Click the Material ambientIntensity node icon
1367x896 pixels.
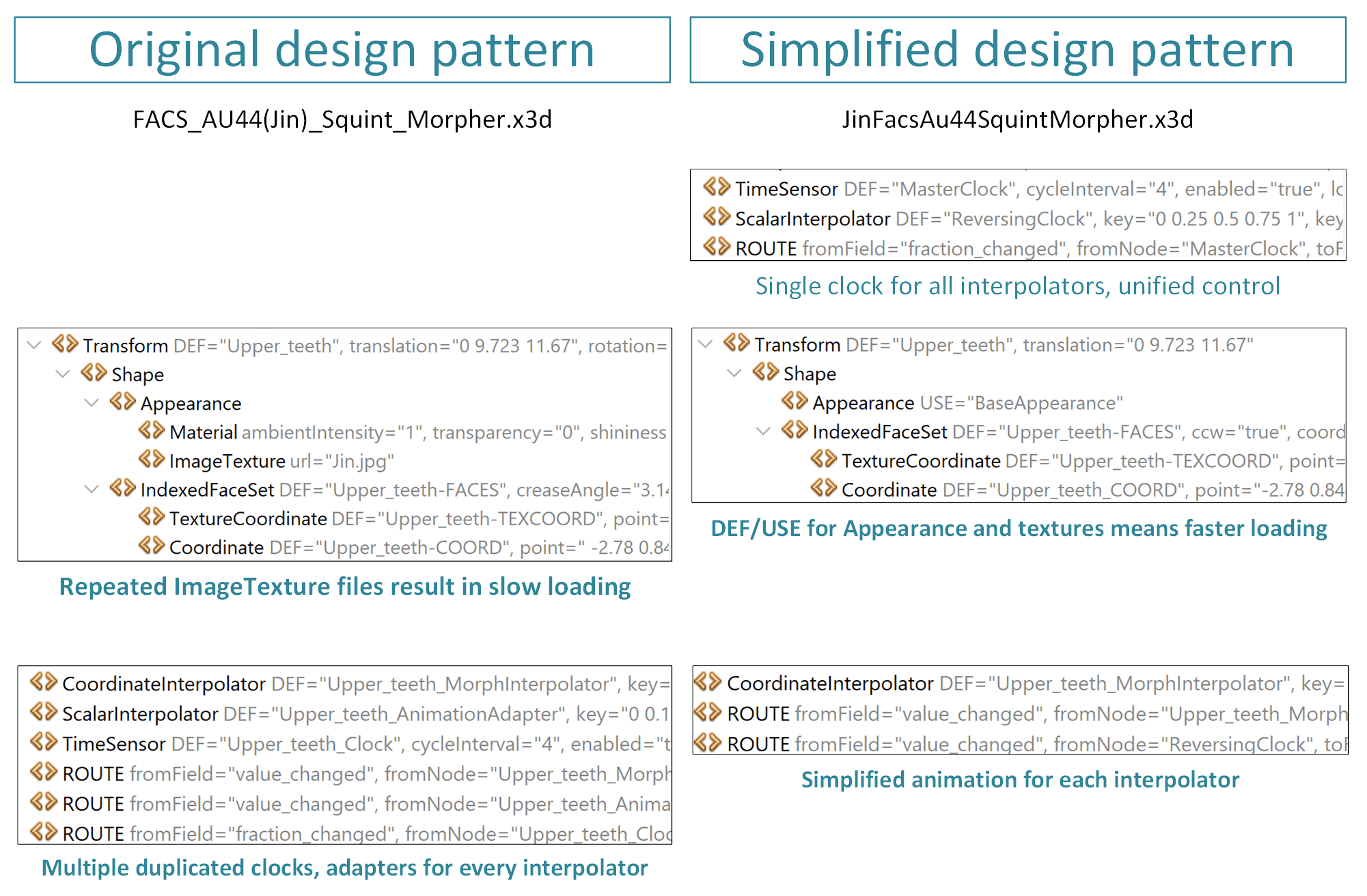(151, 430)
